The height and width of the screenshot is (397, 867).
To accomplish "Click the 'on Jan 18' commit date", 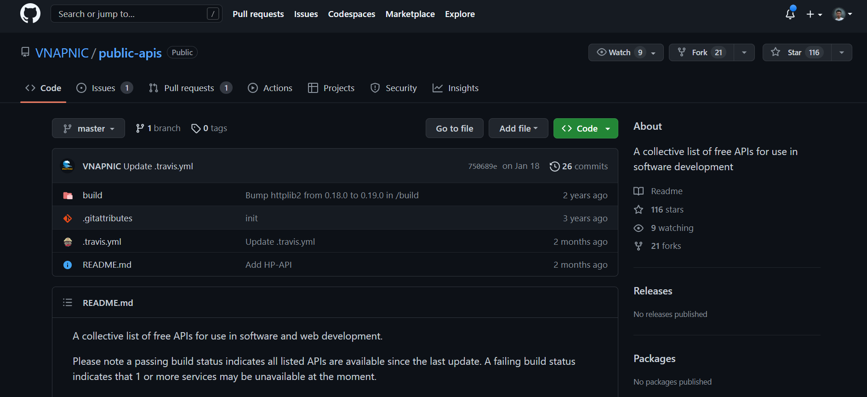I will (x=521, y=166).
